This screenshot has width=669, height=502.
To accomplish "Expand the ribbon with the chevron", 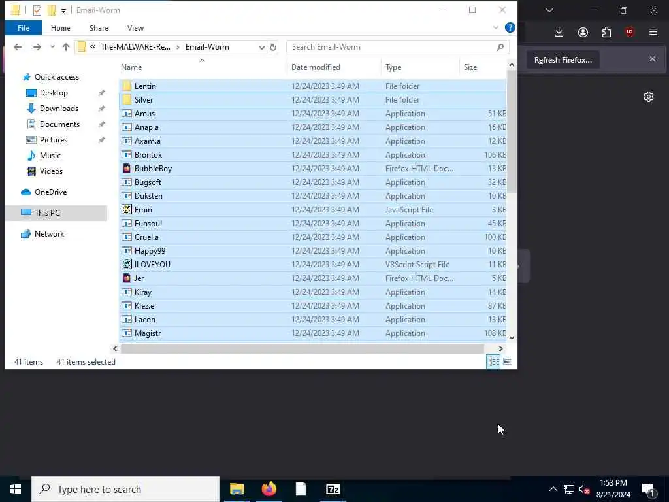I will pyautogui.click(x=496, y=27).
